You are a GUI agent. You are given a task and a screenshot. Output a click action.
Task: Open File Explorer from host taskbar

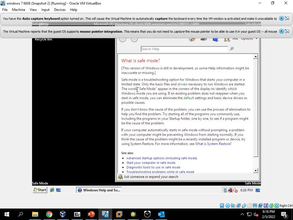pos(35,214)
